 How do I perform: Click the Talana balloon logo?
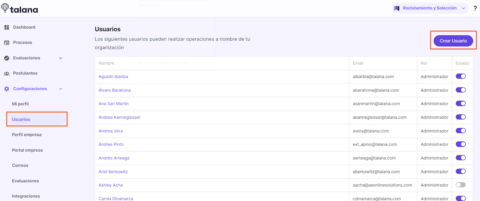click(5, 8)
